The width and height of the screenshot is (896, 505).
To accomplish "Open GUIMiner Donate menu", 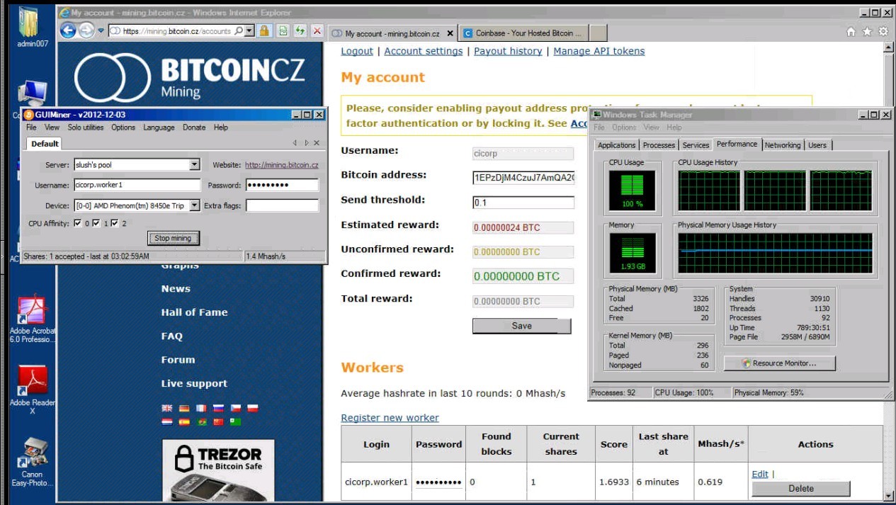I will click(x=194, y=127).
